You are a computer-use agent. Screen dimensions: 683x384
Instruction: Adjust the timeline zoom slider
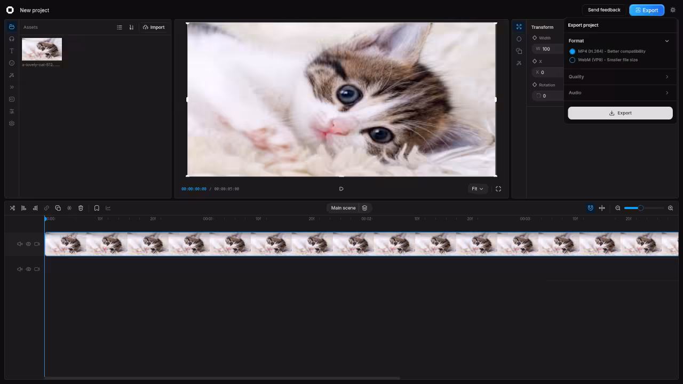644,208
